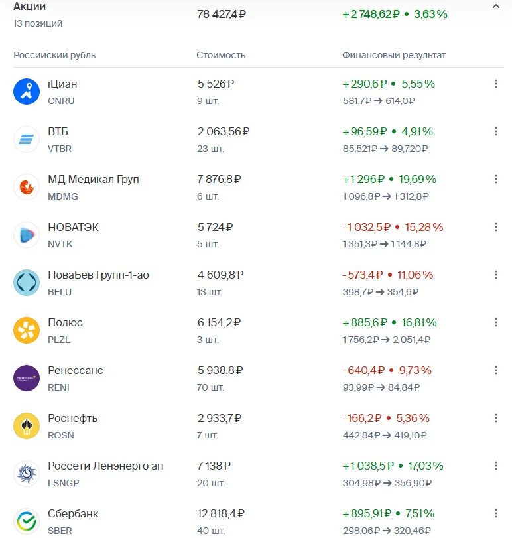Viewport: 512px width, 538px height.
Task: Open the ВТБ stock name
Action: point(58,131)
